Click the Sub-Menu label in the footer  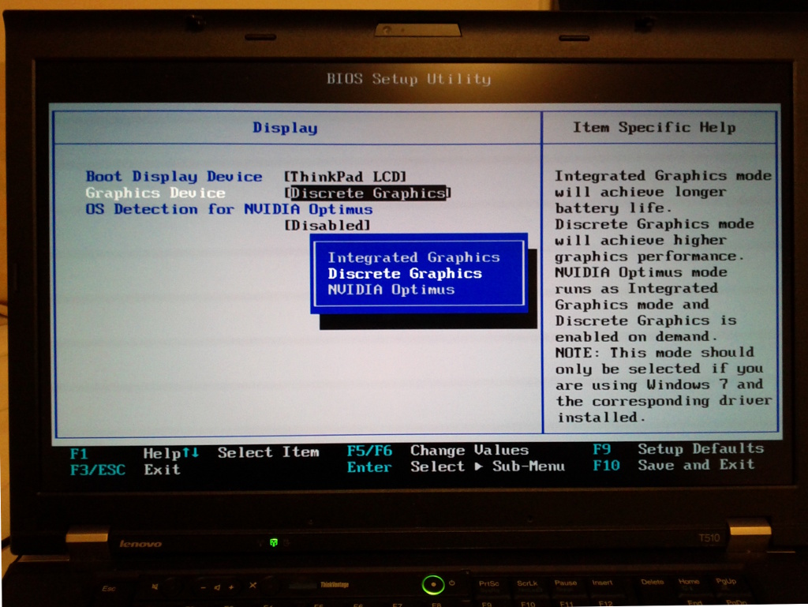528,466
